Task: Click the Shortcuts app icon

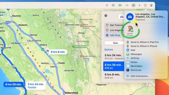Action: coord(128,70)
